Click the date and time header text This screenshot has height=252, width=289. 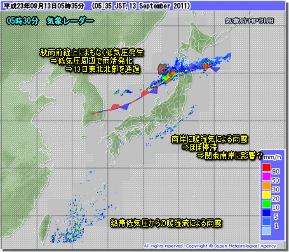(97, 6)
